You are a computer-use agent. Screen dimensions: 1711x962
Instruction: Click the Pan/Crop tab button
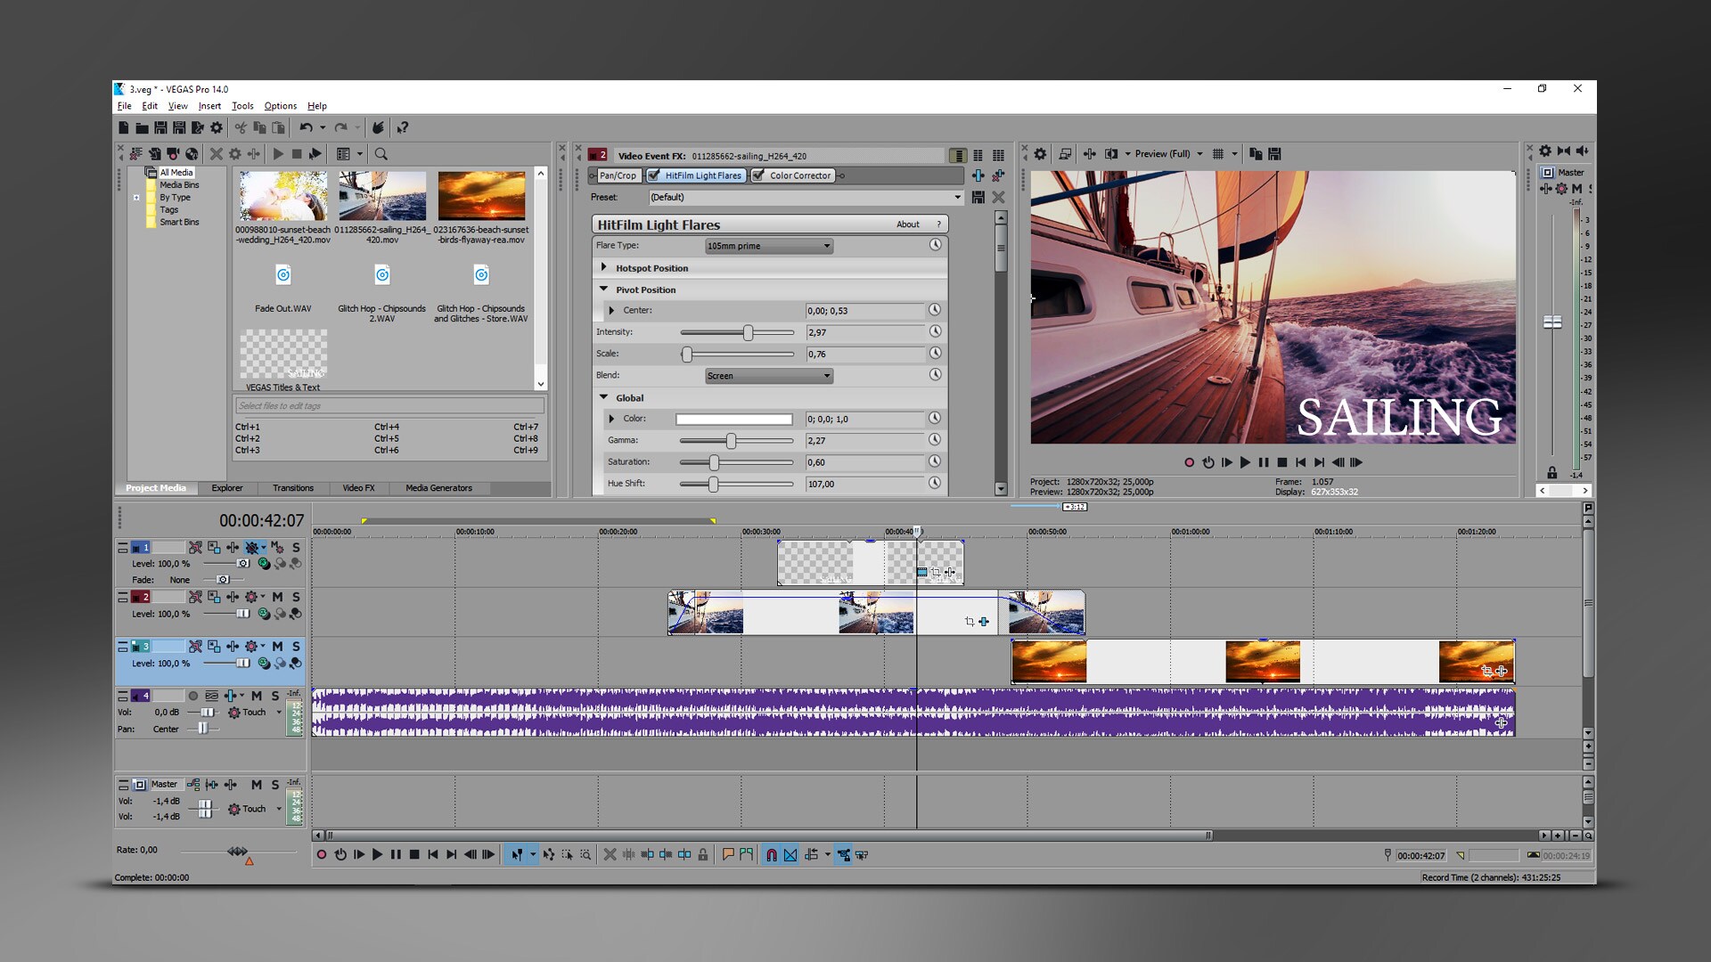pos(616,175)
